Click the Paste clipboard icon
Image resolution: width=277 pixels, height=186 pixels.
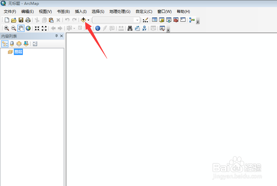click(51, 20)
